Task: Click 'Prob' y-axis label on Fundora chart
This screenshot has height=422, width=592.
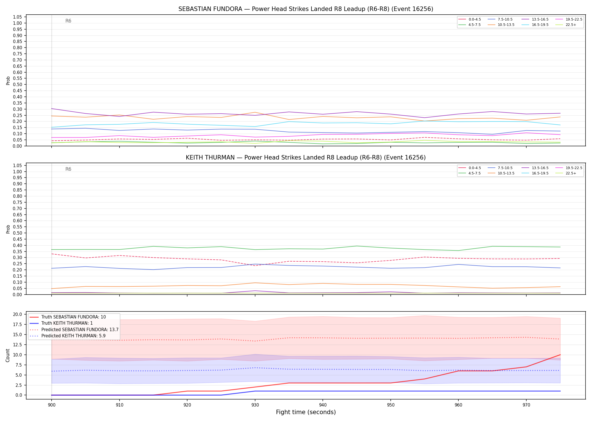Action: coord(8,80)
